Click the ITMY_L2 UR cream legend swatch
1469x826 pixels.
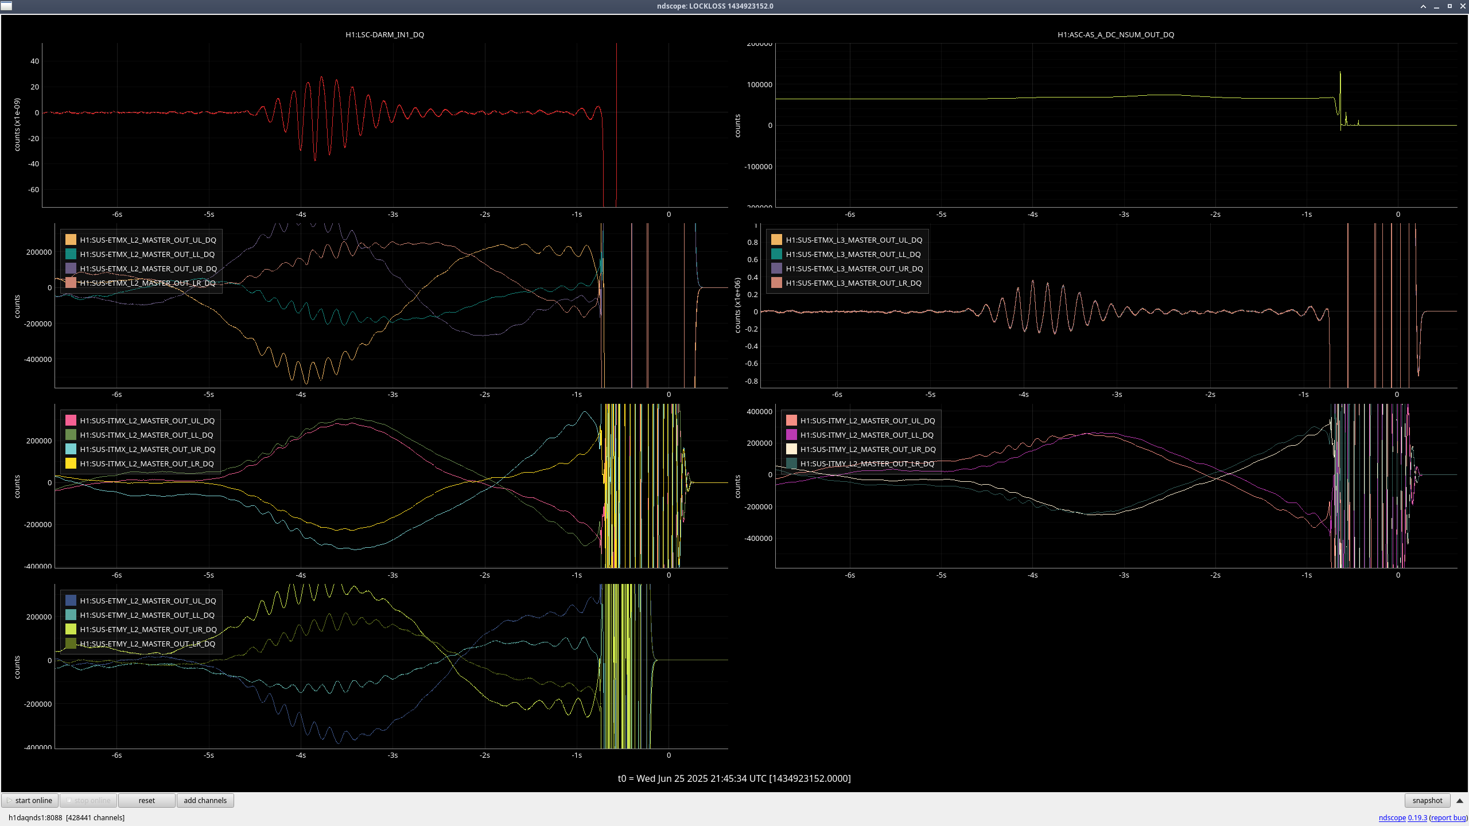791,449
